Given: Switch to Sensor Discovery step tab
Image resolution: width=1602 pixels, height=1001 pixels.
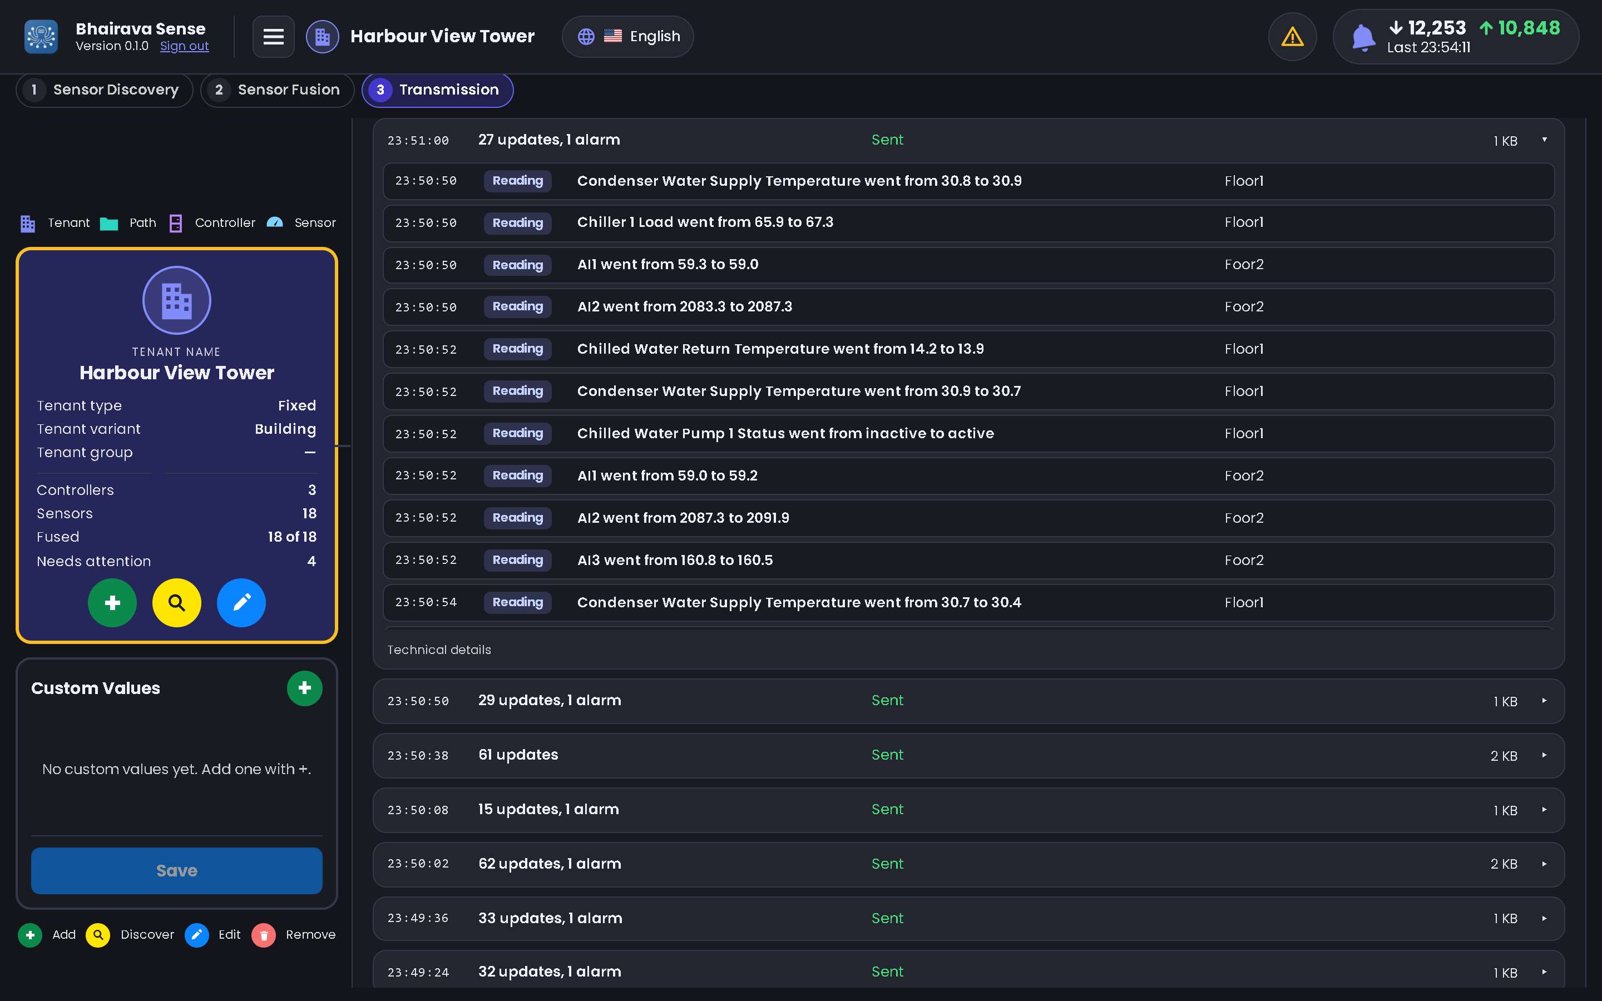Looking at the screenshot, I should click(105, 90).
